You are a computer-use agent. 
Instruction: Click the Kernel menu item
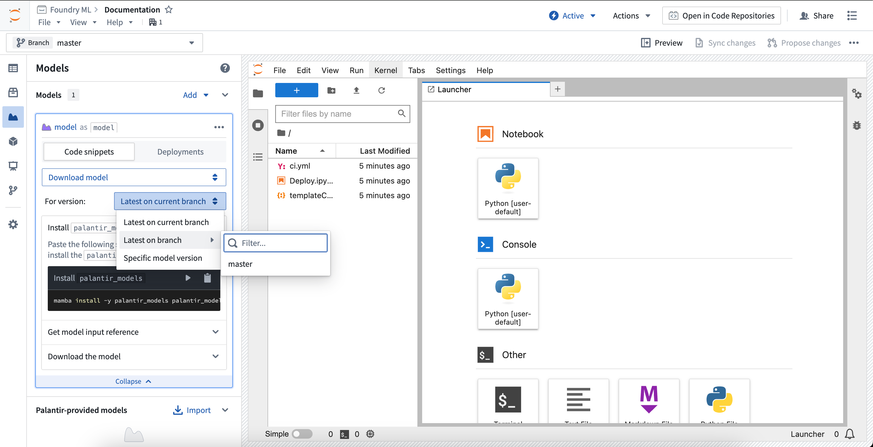(385, 70)
